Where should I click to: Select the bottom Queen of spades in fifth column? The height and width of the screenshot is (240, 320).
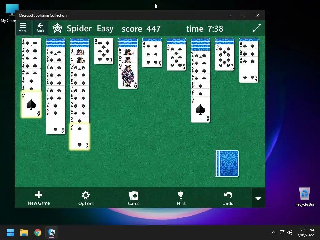[x=128, y=76]
